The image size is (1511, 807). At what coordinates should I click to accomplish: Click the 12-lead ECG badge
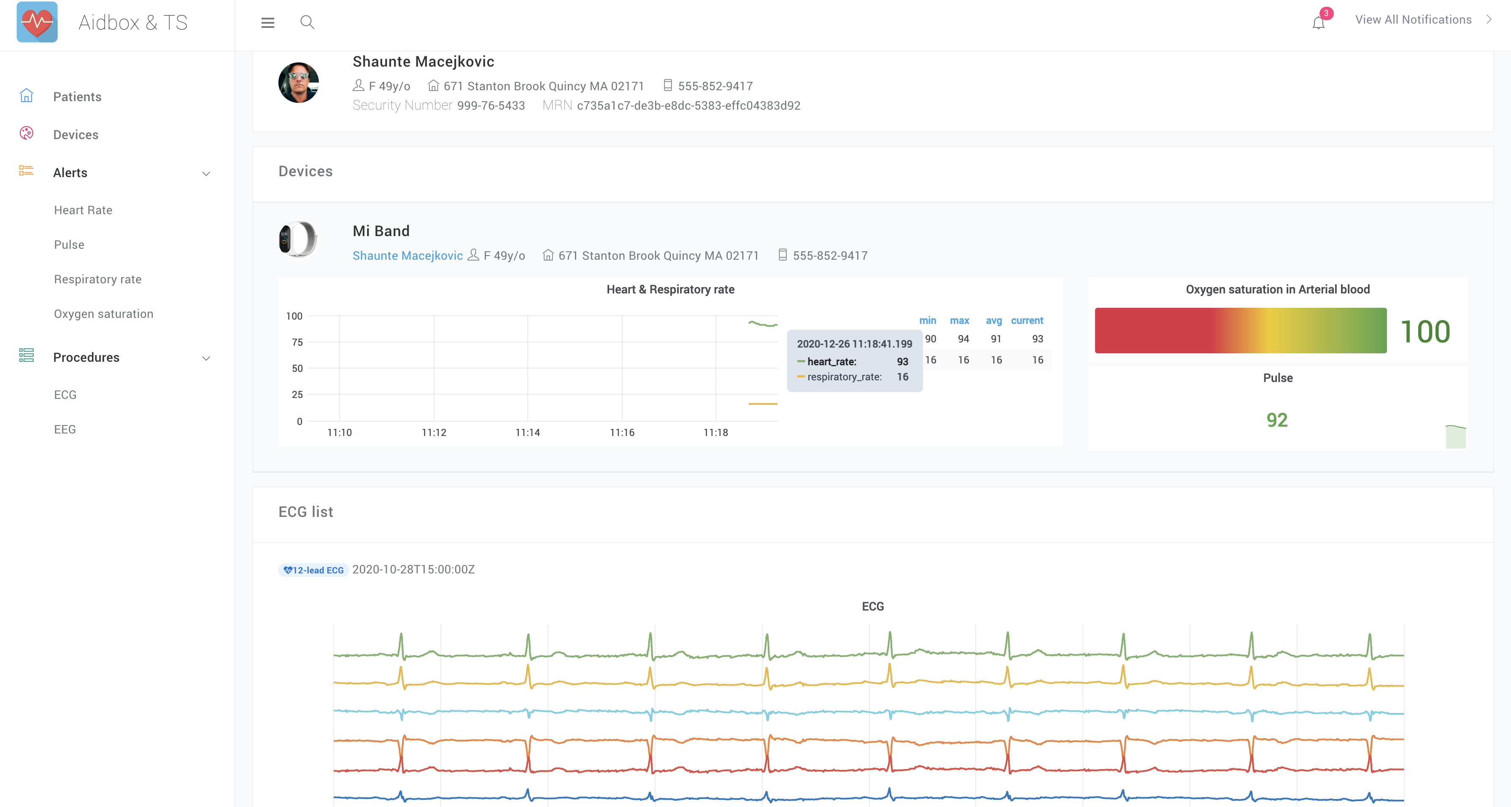[313, 570]
